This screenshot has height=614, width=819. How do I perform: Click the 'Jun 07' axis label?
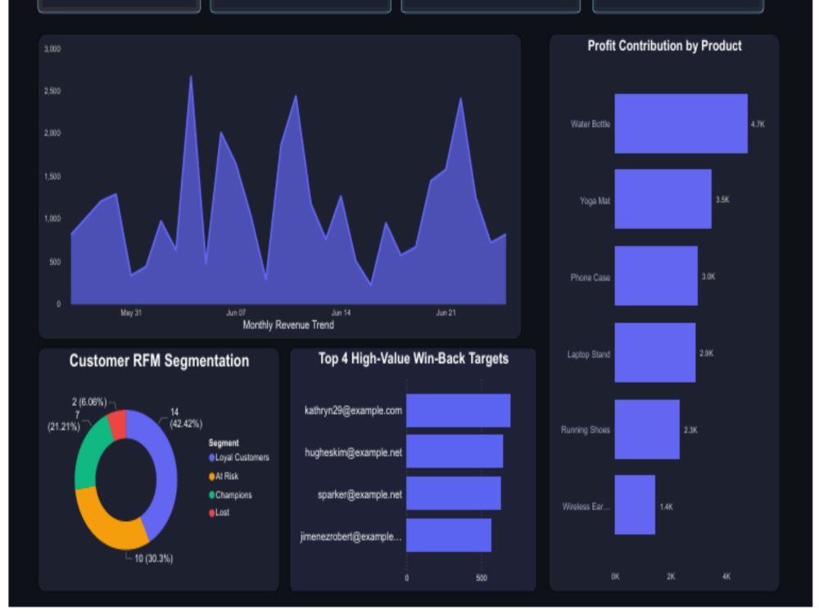click(x=236, y=313)
